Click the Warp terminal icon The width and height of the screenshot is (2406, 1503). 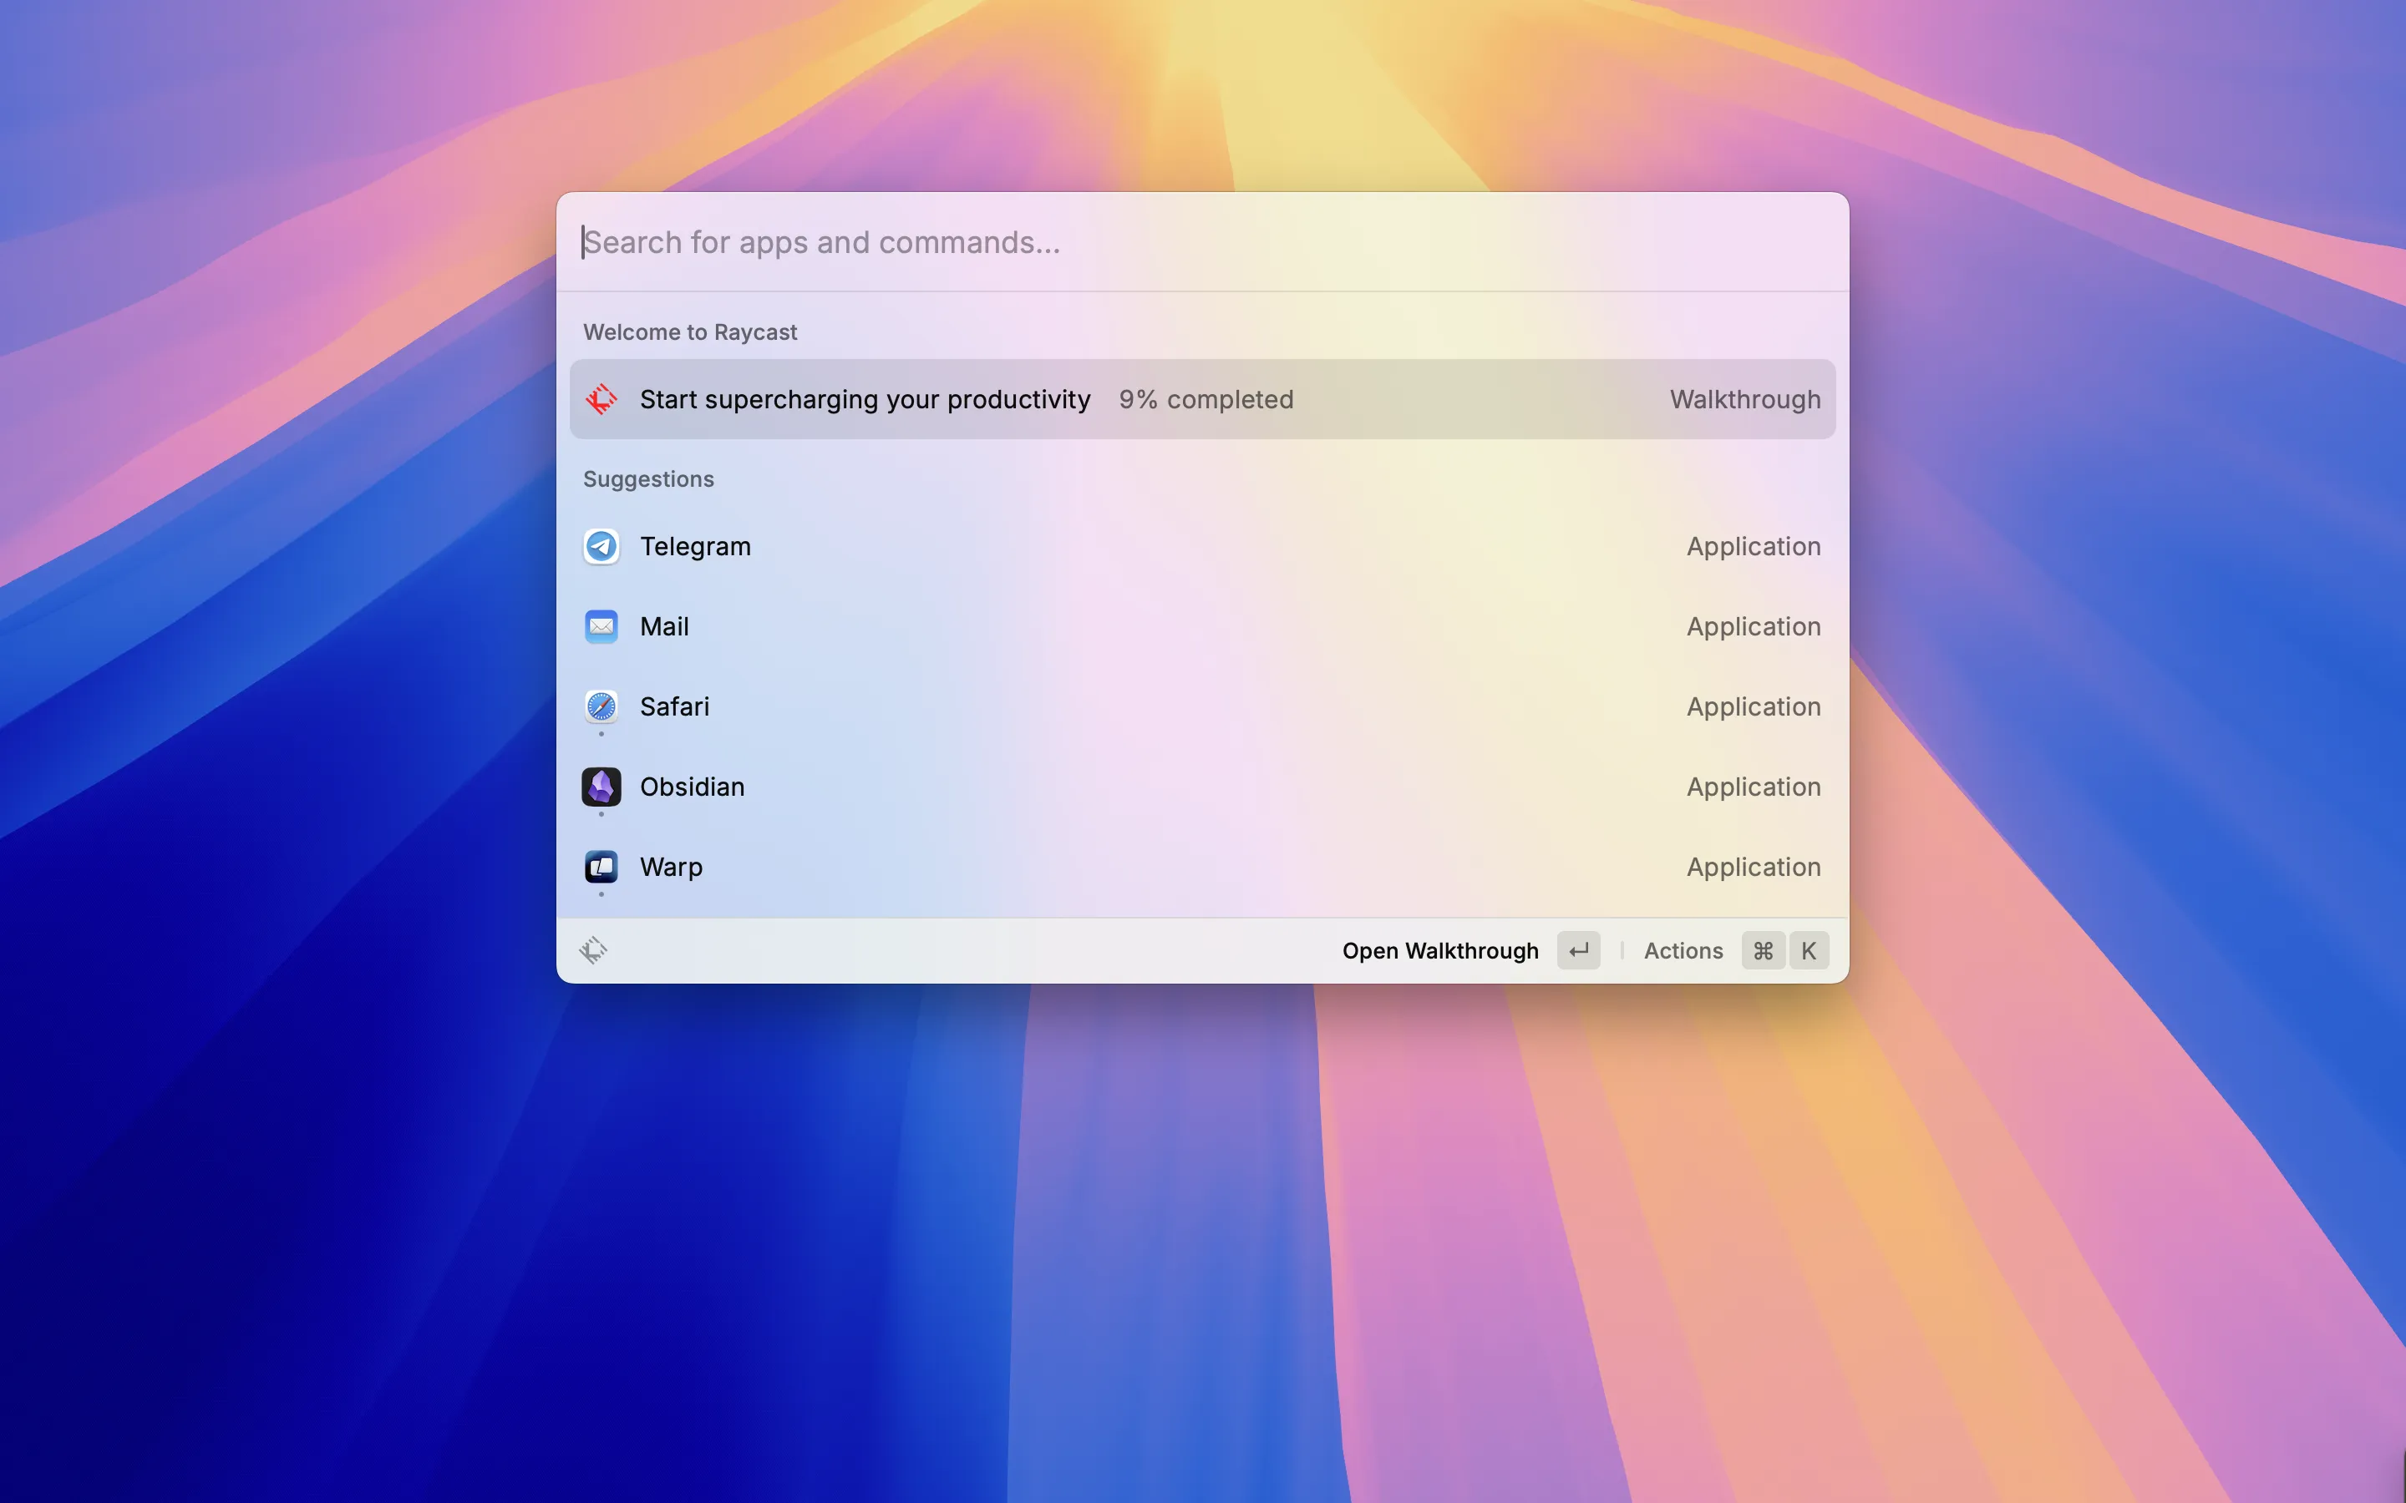tap(601, 867)
